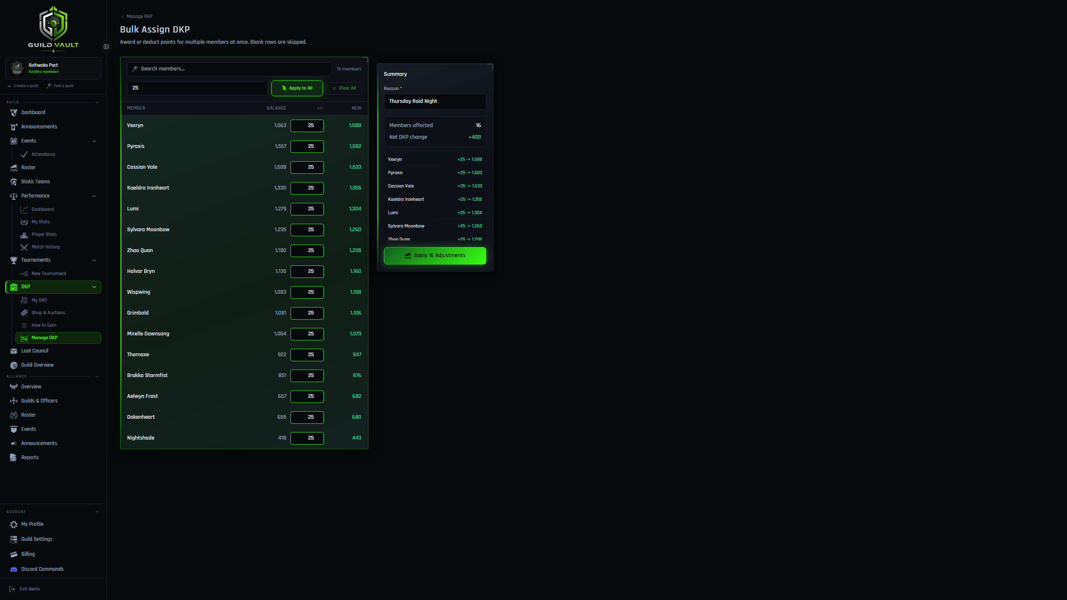The height and width of the screenshot is (600, 1067).
Task: Collapse the GUILD section chevron
Action: (97, 102)
